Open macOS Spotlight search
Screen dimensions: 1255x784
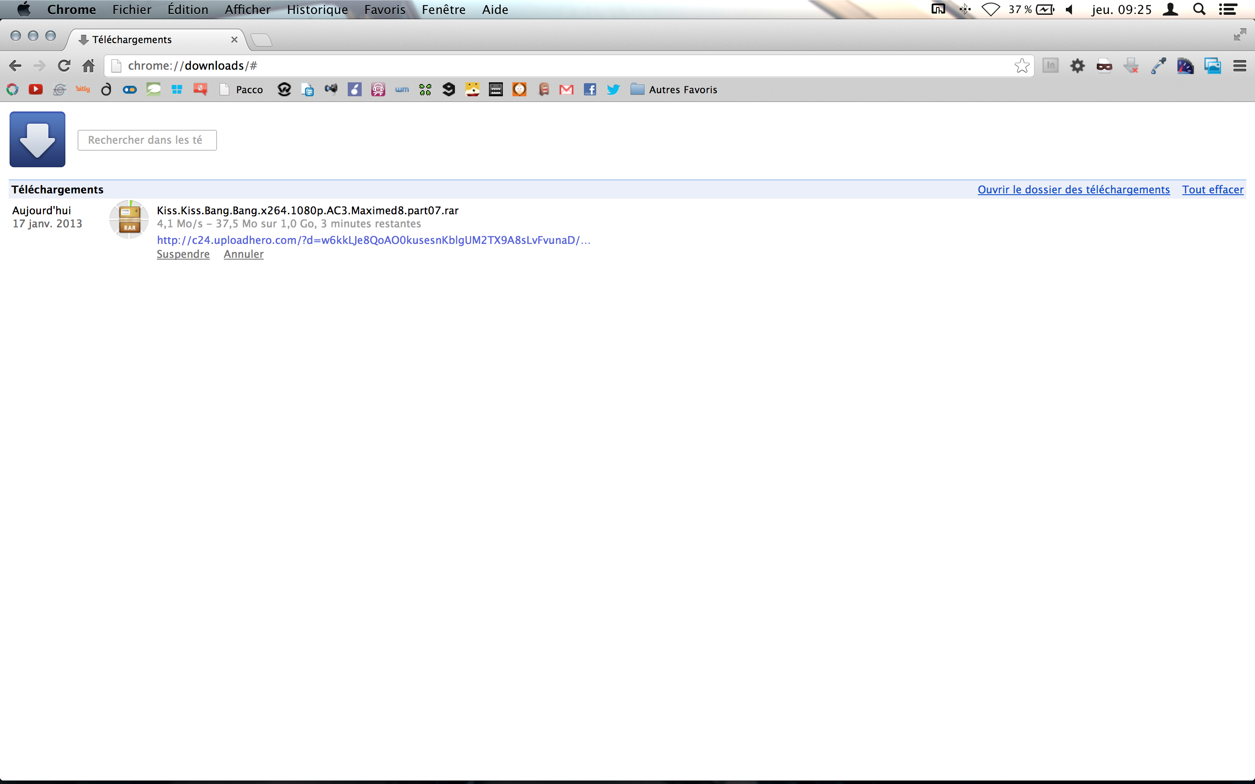click(1199, 9)
